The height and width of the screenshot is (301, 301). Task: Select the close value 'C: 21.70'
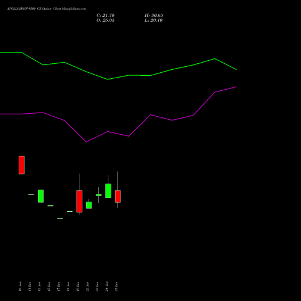[105, 16]
